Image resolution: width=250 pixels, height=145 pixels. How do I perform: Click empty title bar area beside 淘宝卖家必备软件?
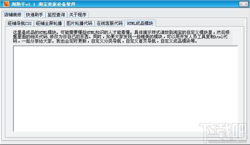tap(156, 4)
